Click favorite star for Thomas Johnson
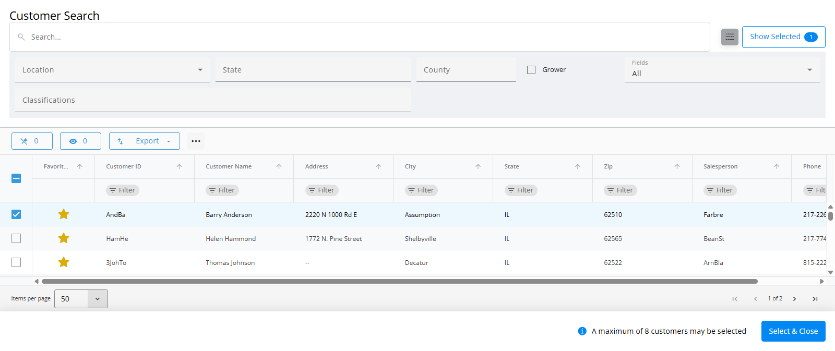 point(64,262)
